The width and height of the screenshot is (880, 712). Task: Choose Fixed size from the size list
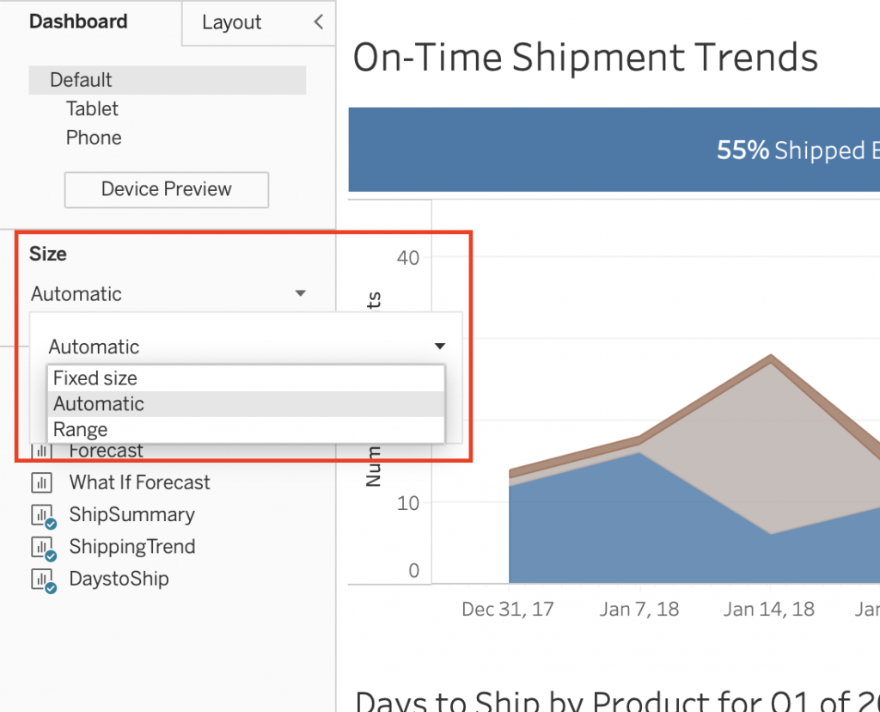pyautogui.click(x=95, y=378)
